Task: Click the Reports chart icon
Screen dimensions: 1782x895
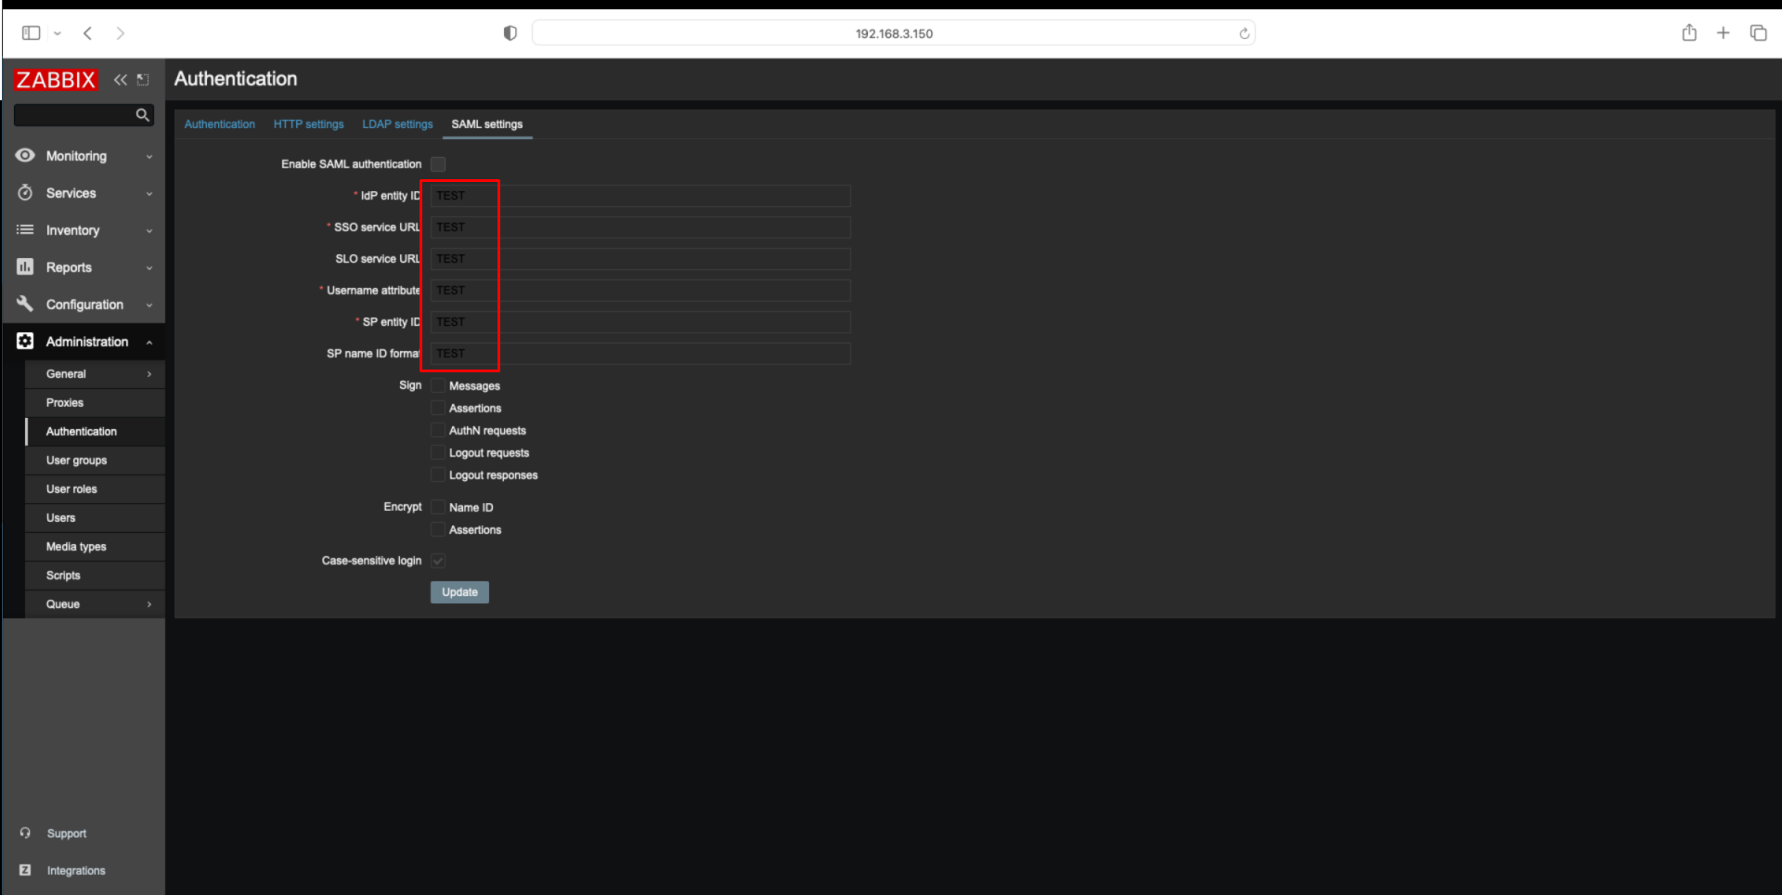Action: coord(25,266)
